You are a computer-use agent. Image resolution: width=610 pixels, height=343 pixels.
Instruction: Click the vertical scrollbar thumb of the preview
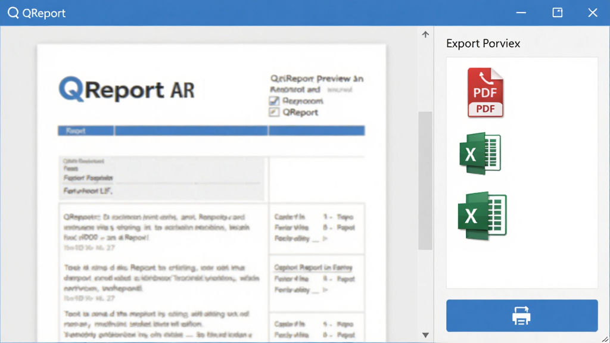pos(425,180)
